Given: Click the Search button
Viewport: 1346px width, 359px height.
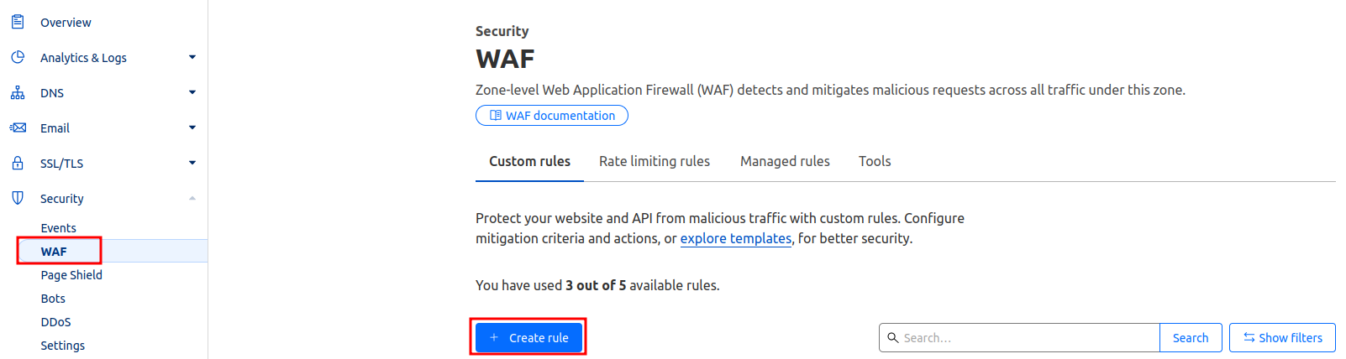Looking at the screenshot, I should 1191,337.
